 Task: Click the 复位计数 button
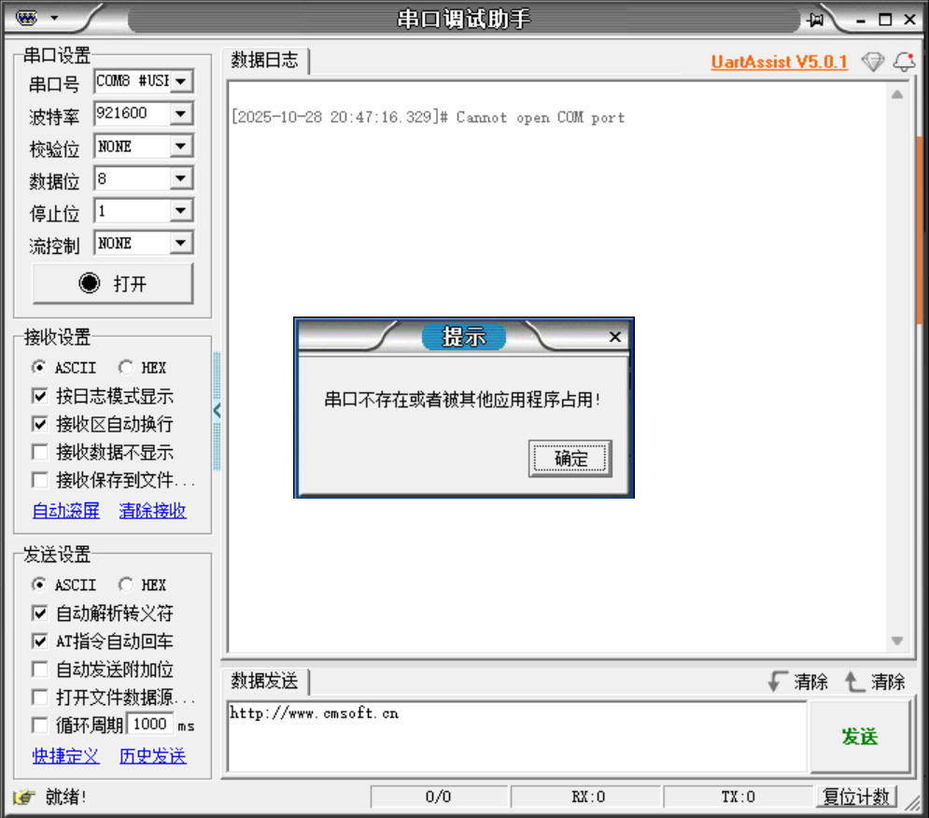(856, 797)
